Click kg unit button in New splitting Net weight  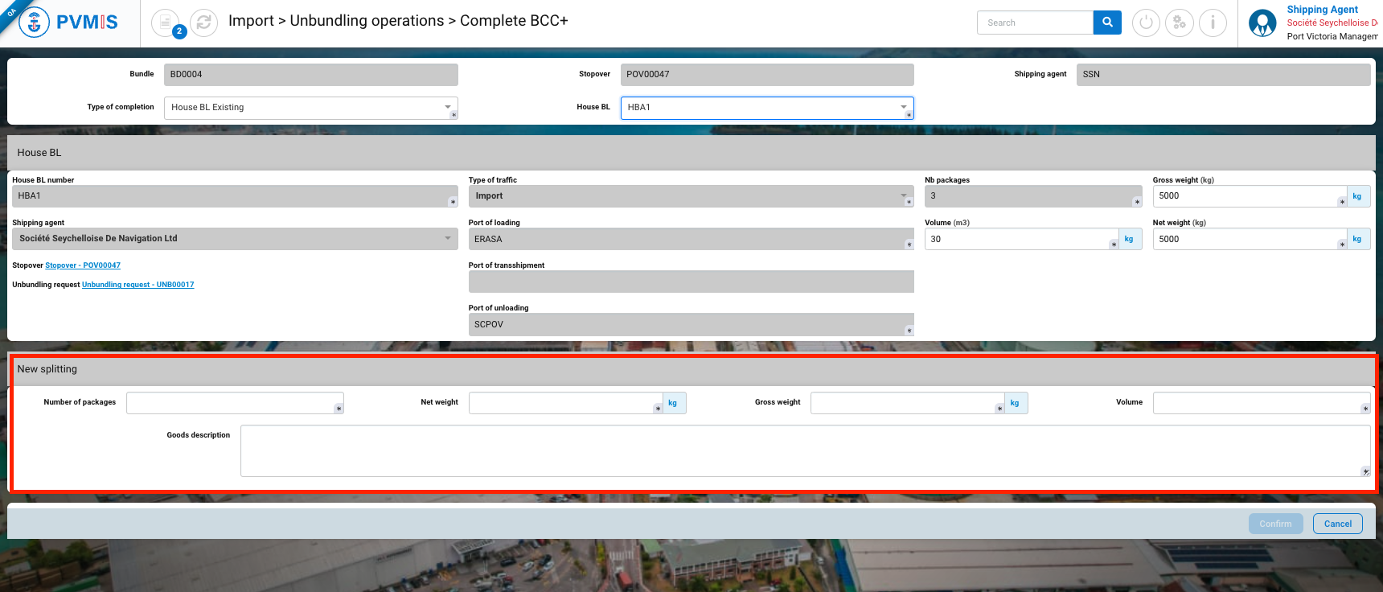[x=673, y=403]
